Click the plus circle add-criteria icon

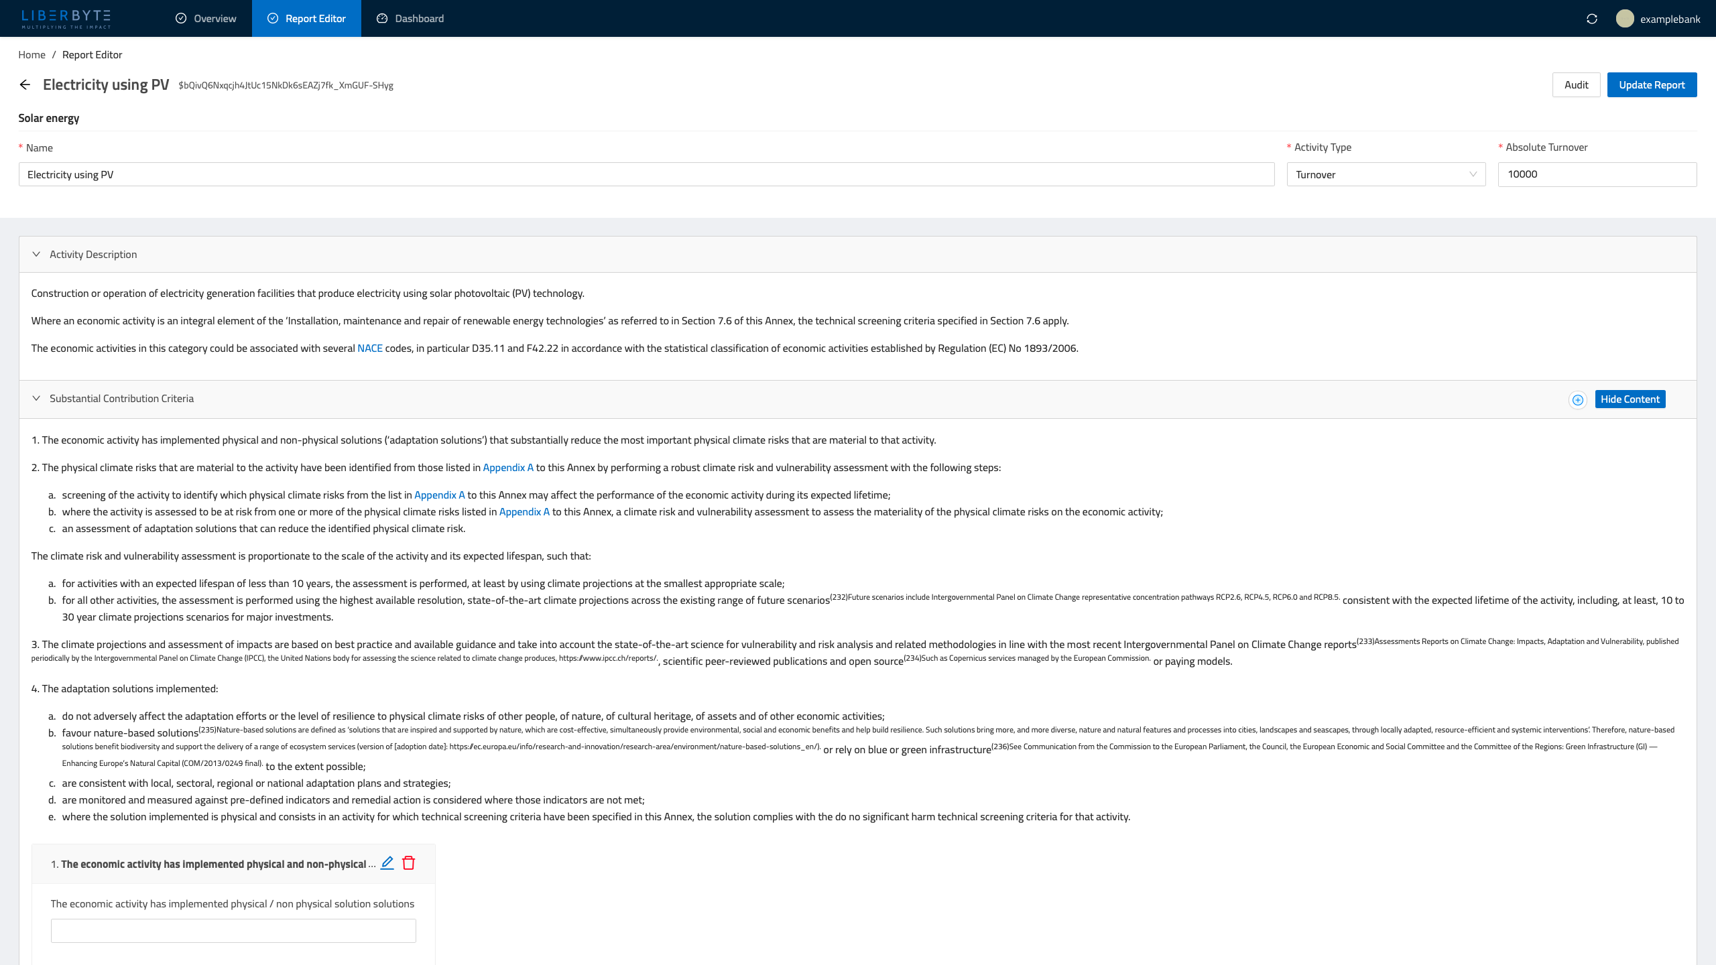pyautogui.click(x=1578, y=399)
